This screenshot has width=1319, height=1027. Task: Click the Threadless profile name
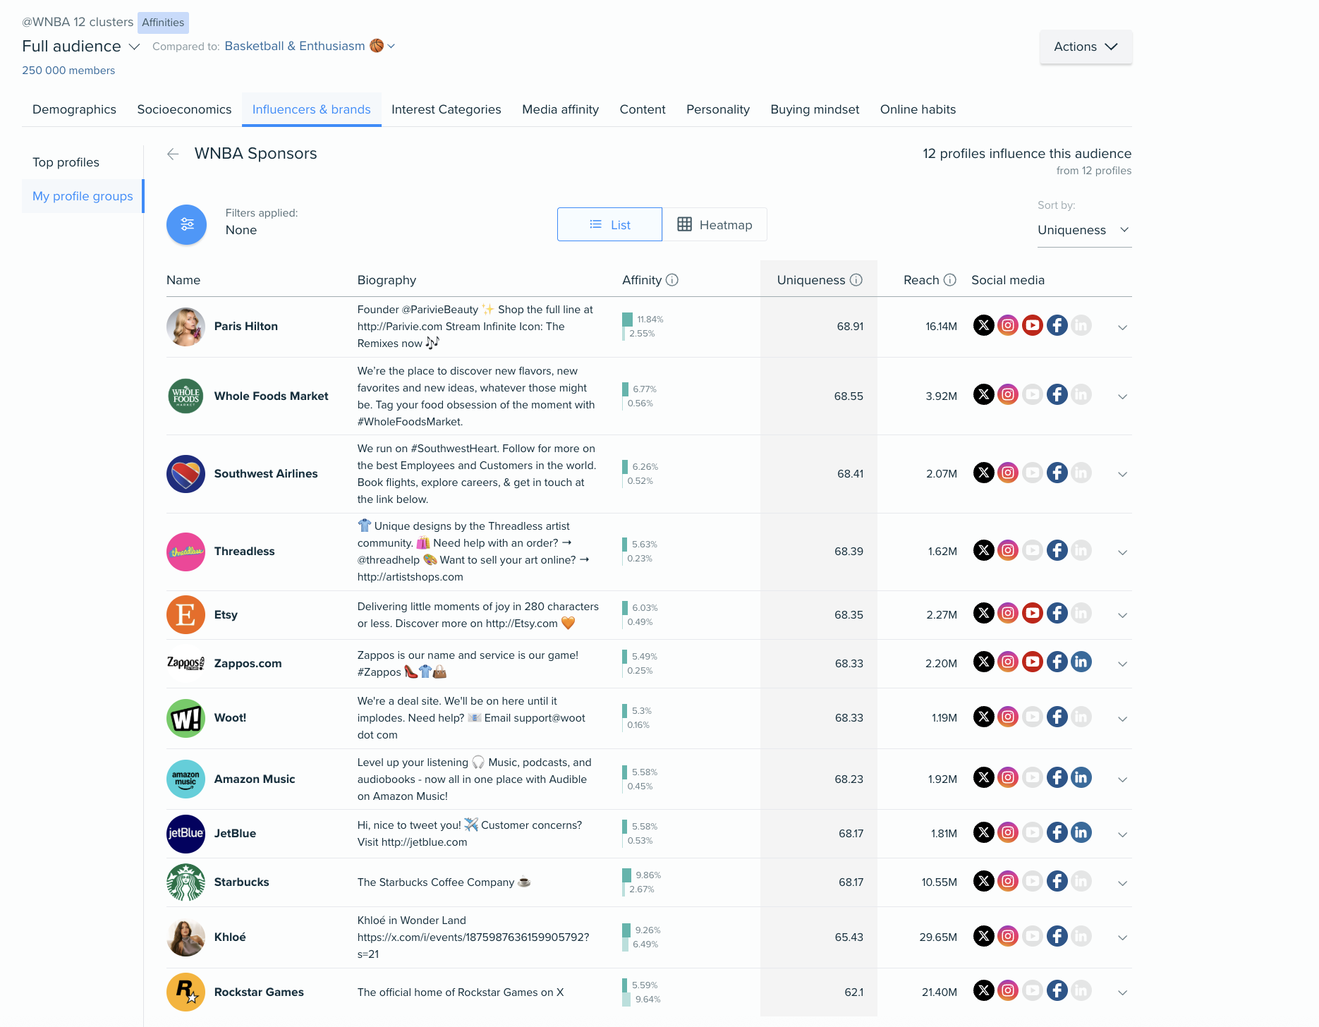[x=244, y=551]
